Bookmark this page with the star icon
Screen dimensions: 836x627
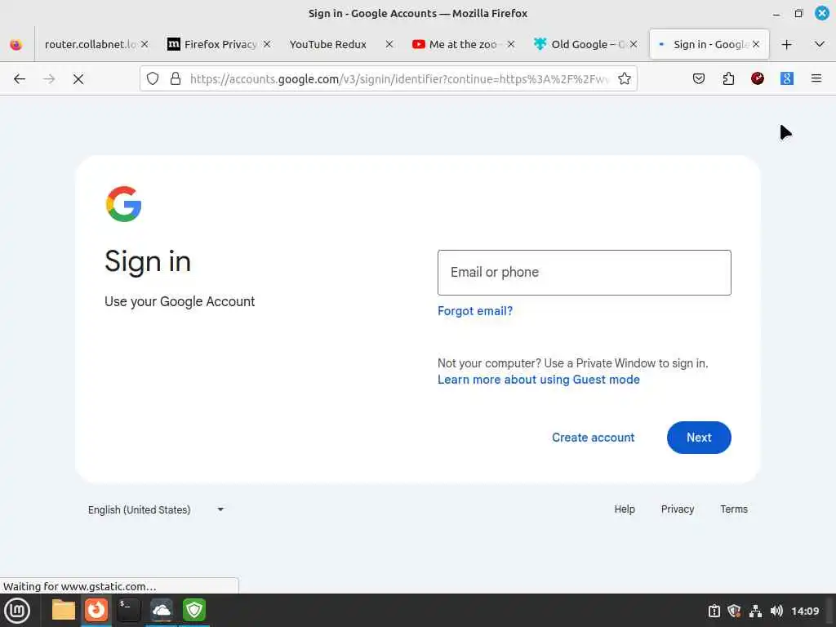pos(625,79)
